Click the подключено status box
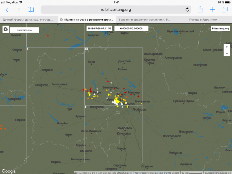This screenshot has width=232, height=174. pyautogui.click(x=24, y=30)
